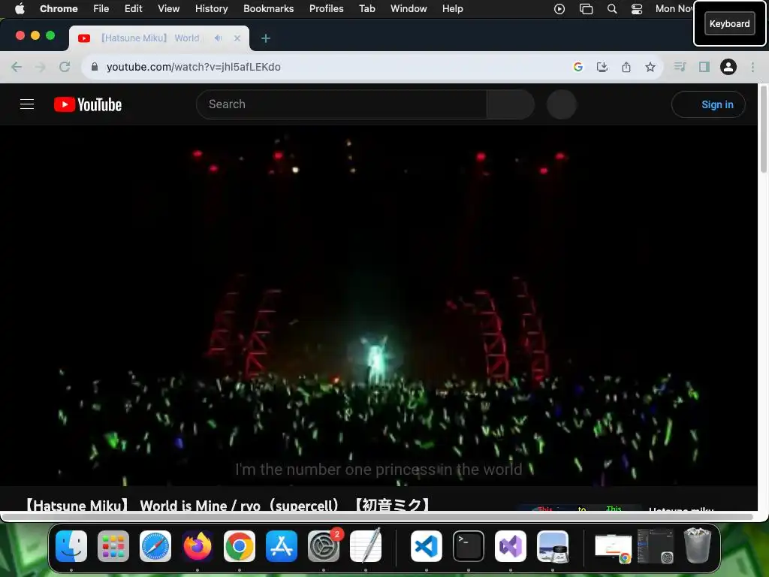Click the video player area
The image size is (769, 577).
pos(378,305)
